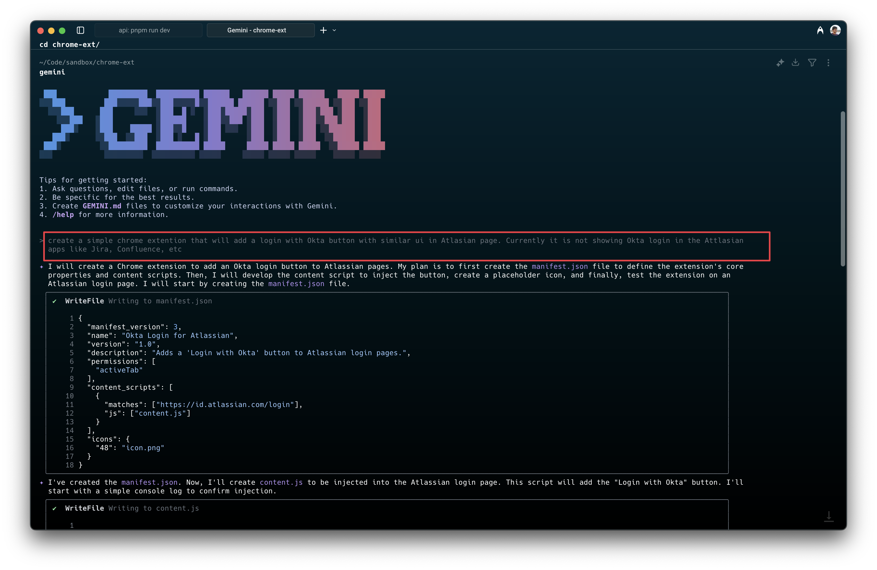Open the filter block output icon
Screen dimensions: 877x570
pyautogui.click(x=812, y=63)
